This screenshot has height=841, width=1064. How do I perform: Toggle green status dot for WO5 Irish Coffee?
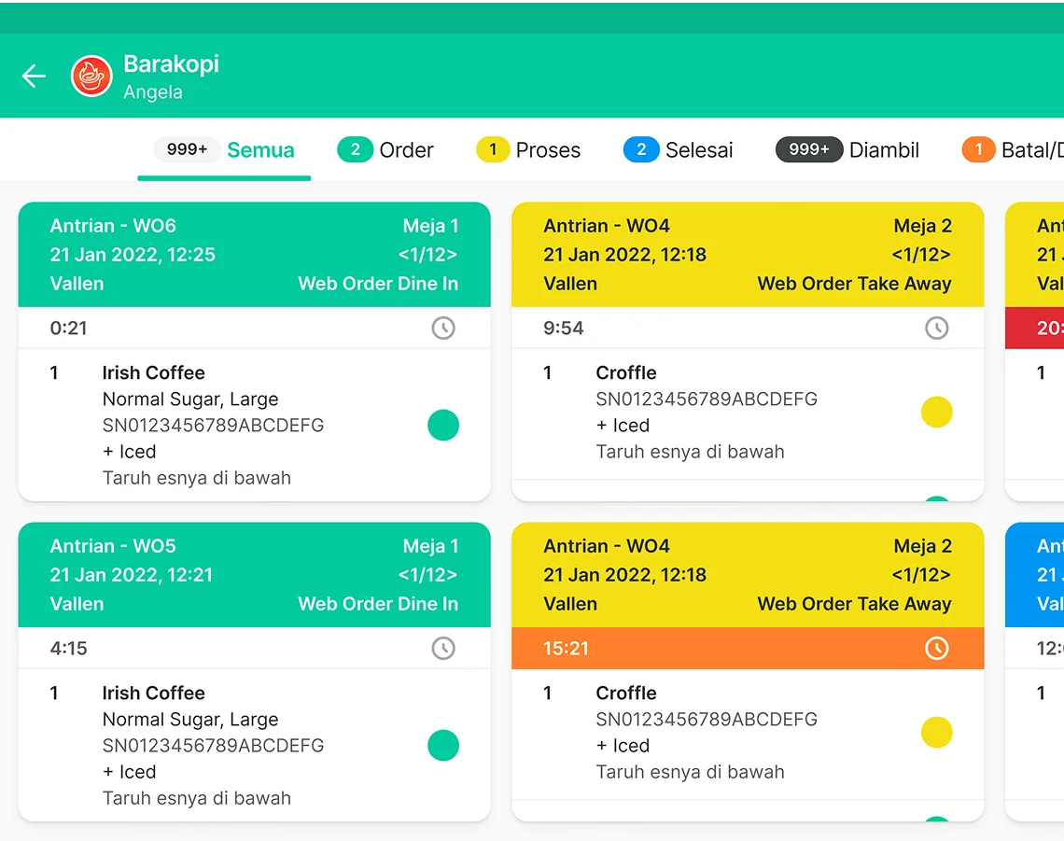pos(443,746)
